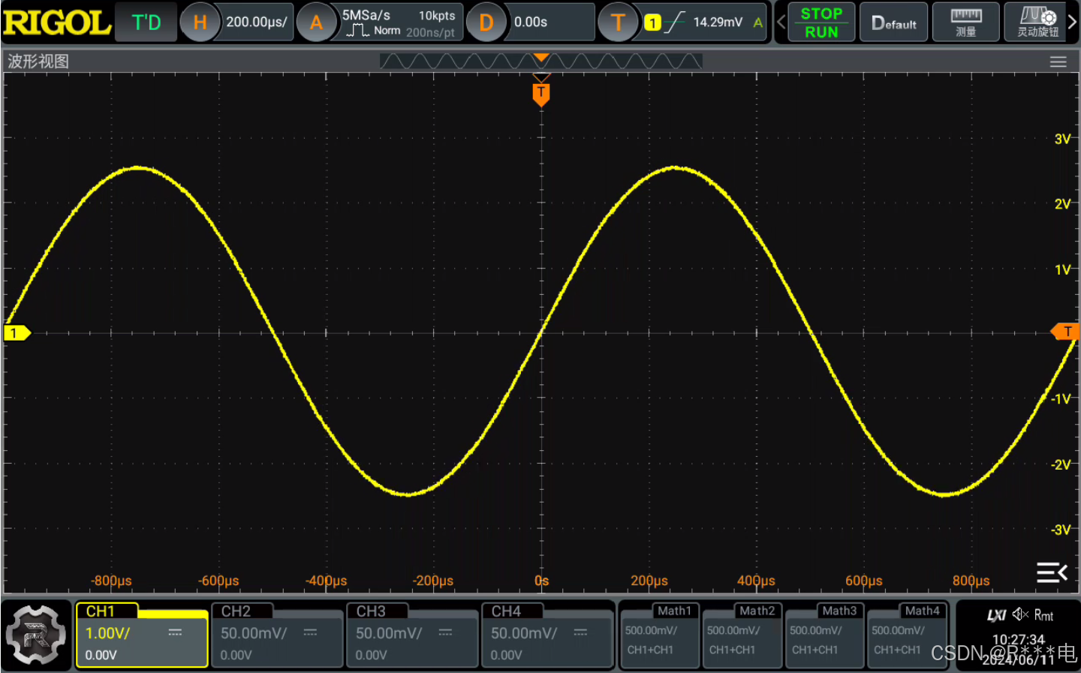
Task: Change CH3 50.00mV/ vertical scale
Action: click(x=389, y=633)
